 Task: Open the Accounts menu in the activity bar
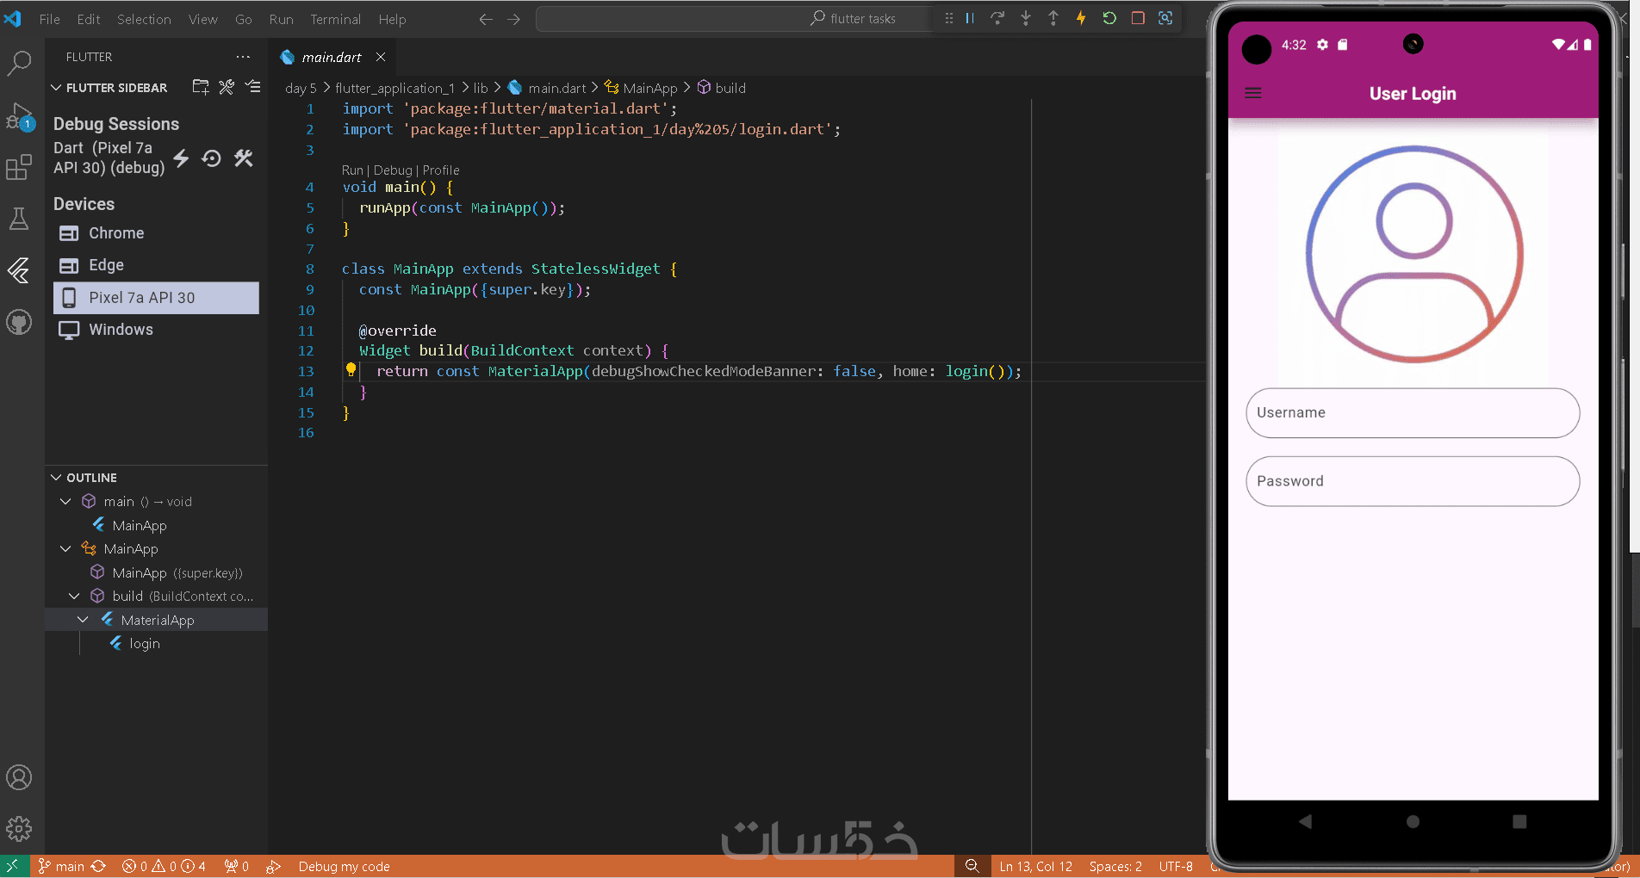[19, 777]
